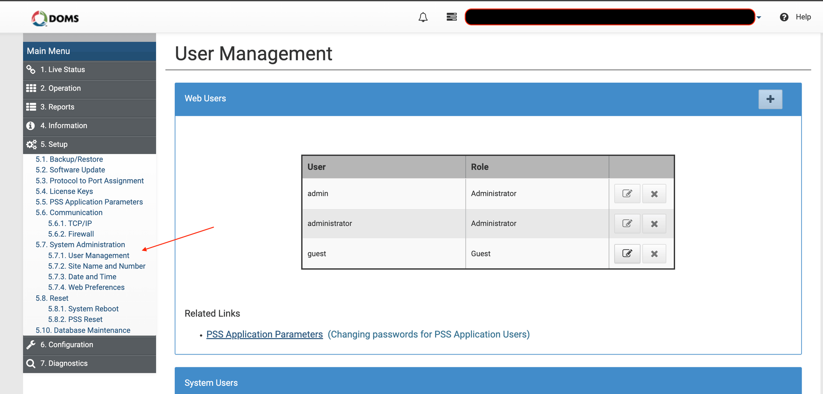The image size is (823, 394).
Task: Edit the admin user entry
Action: point(627,194)
